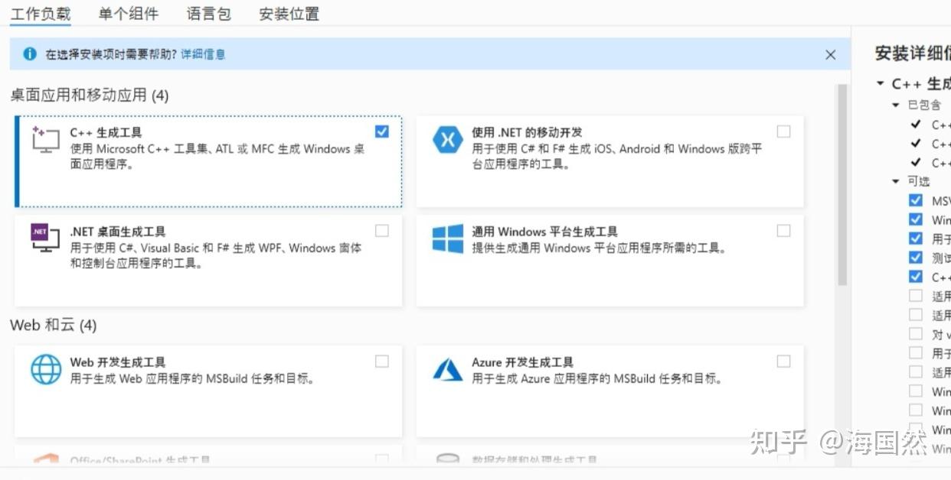Viewport: 951px width, 480px height.
Task: Select the 使用 .NET 的移动开发 card title
Action: 527,132
